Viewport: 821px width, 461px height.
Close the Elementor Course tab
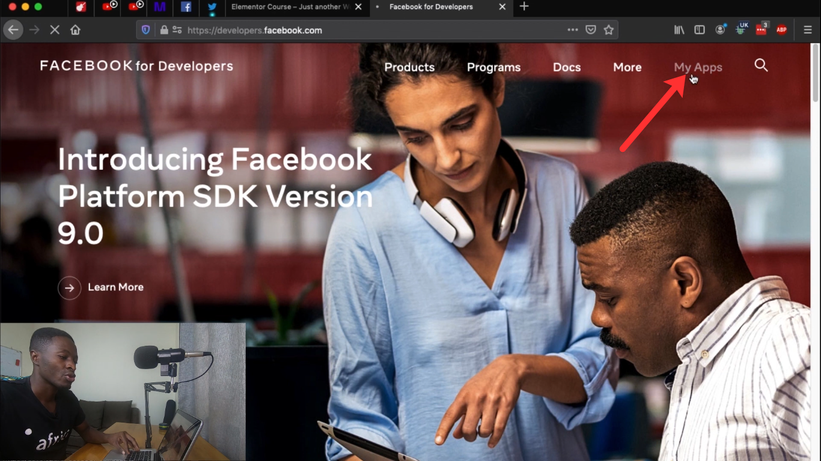tap(358, 7)
